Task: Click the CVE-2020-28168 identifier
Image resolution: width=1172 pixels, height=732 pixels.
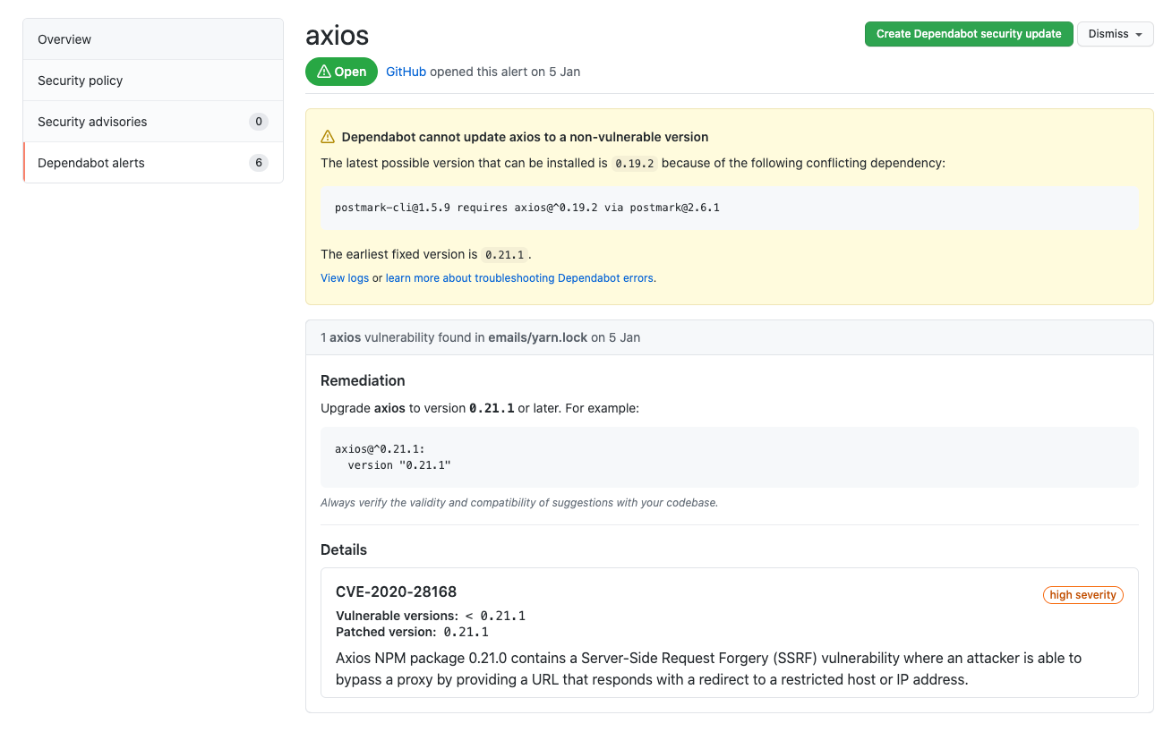Action: [397, 592]
